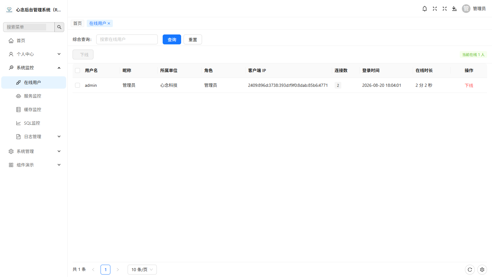Click the system monitoring icon
This screenshot has width=492, height=277.
point(11,68)
